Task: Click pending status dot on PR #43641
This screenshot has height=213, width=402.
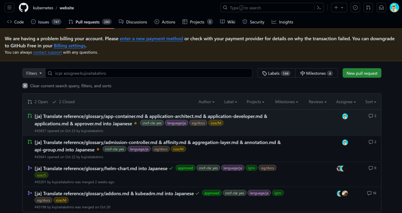Action: tap(98, 149)
